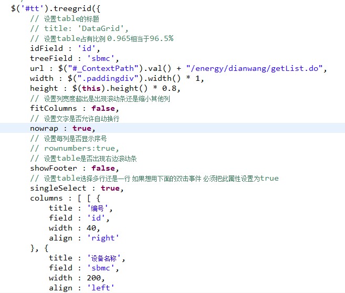The image size is (345, 293).
Task: Click the $('#tt').treegrid({ line
Action: click(x=56, y=9)
